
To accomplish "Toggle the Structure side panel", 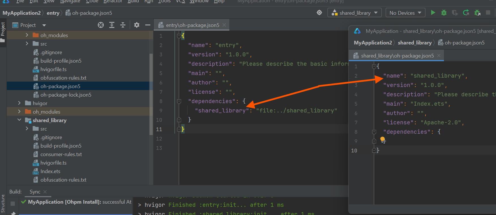I will pyautogui.click(x=3, y=203).
